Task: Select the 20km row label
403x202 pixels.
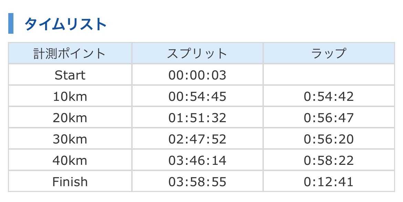Action: 70,118
